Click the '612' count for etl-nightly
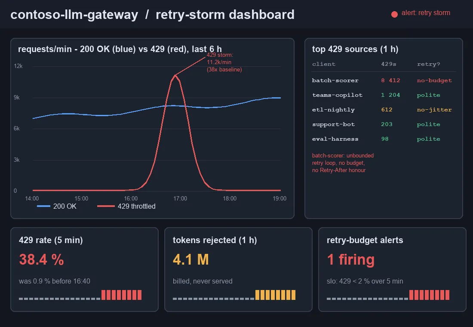This screenshot has height=327, width=473. point(387,110)
